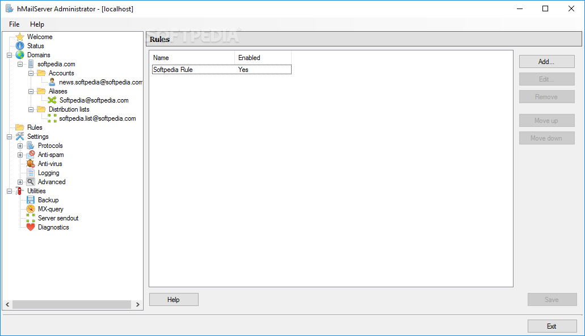Click the softpedia.list distribution list icon

tap(52, 118)
